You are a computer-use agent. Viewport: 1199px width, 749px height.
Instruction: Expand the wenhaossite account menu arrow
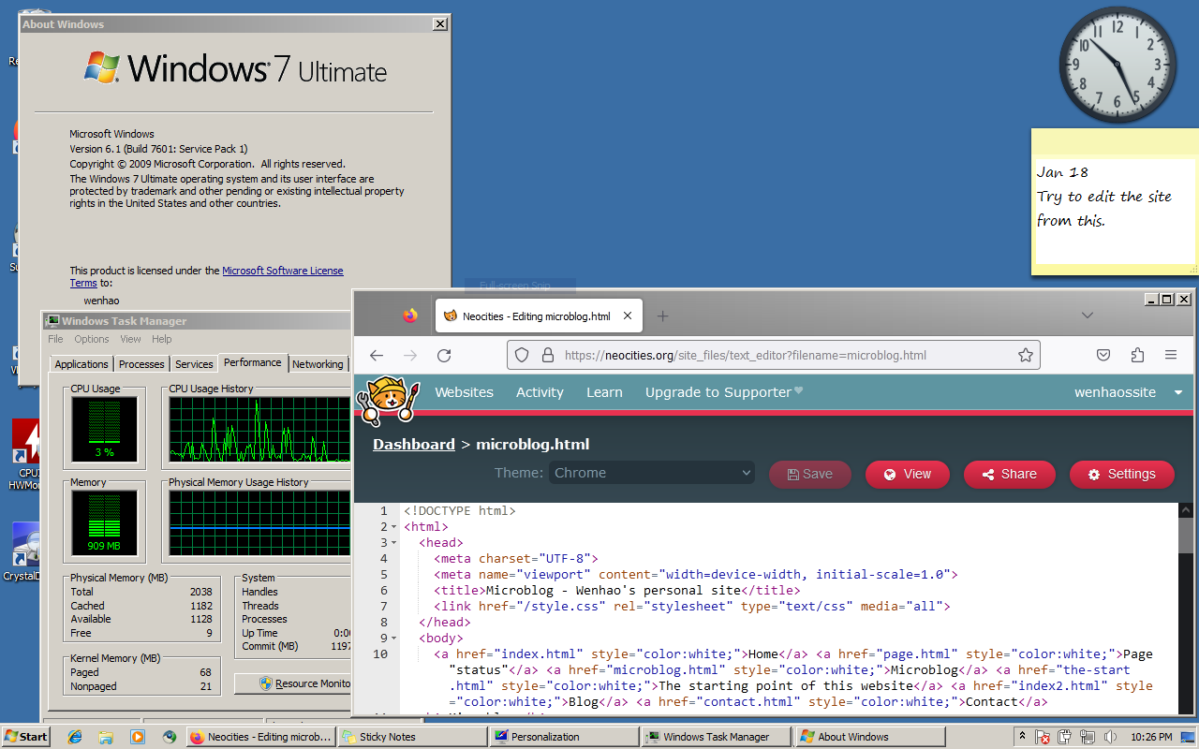click(1178, 393)
